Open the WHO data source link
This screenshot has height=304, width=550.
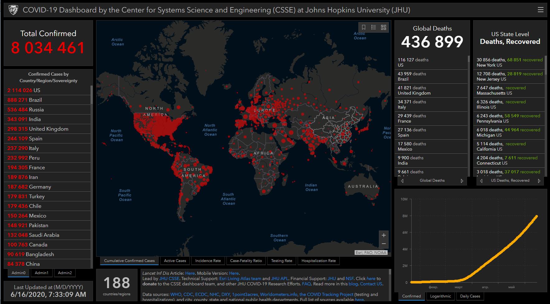coord(176,294)
